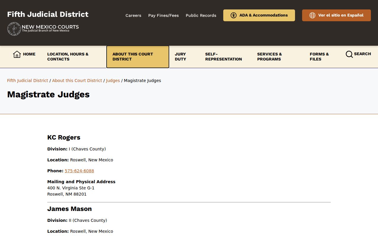Click the text Roswell, NM 88201
378x236 pixels.
(x=67, y=194)
